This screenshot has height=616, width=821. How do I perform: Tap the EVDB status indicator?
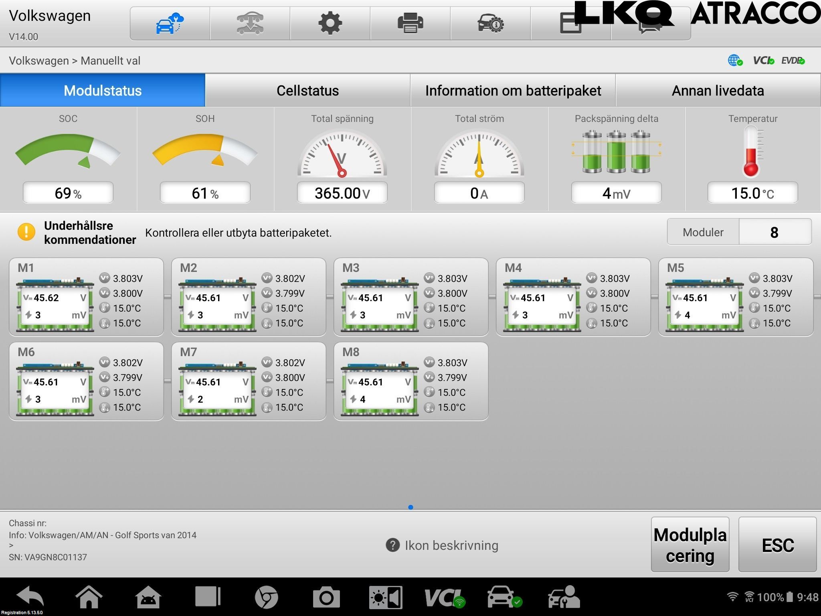[793, 61]
